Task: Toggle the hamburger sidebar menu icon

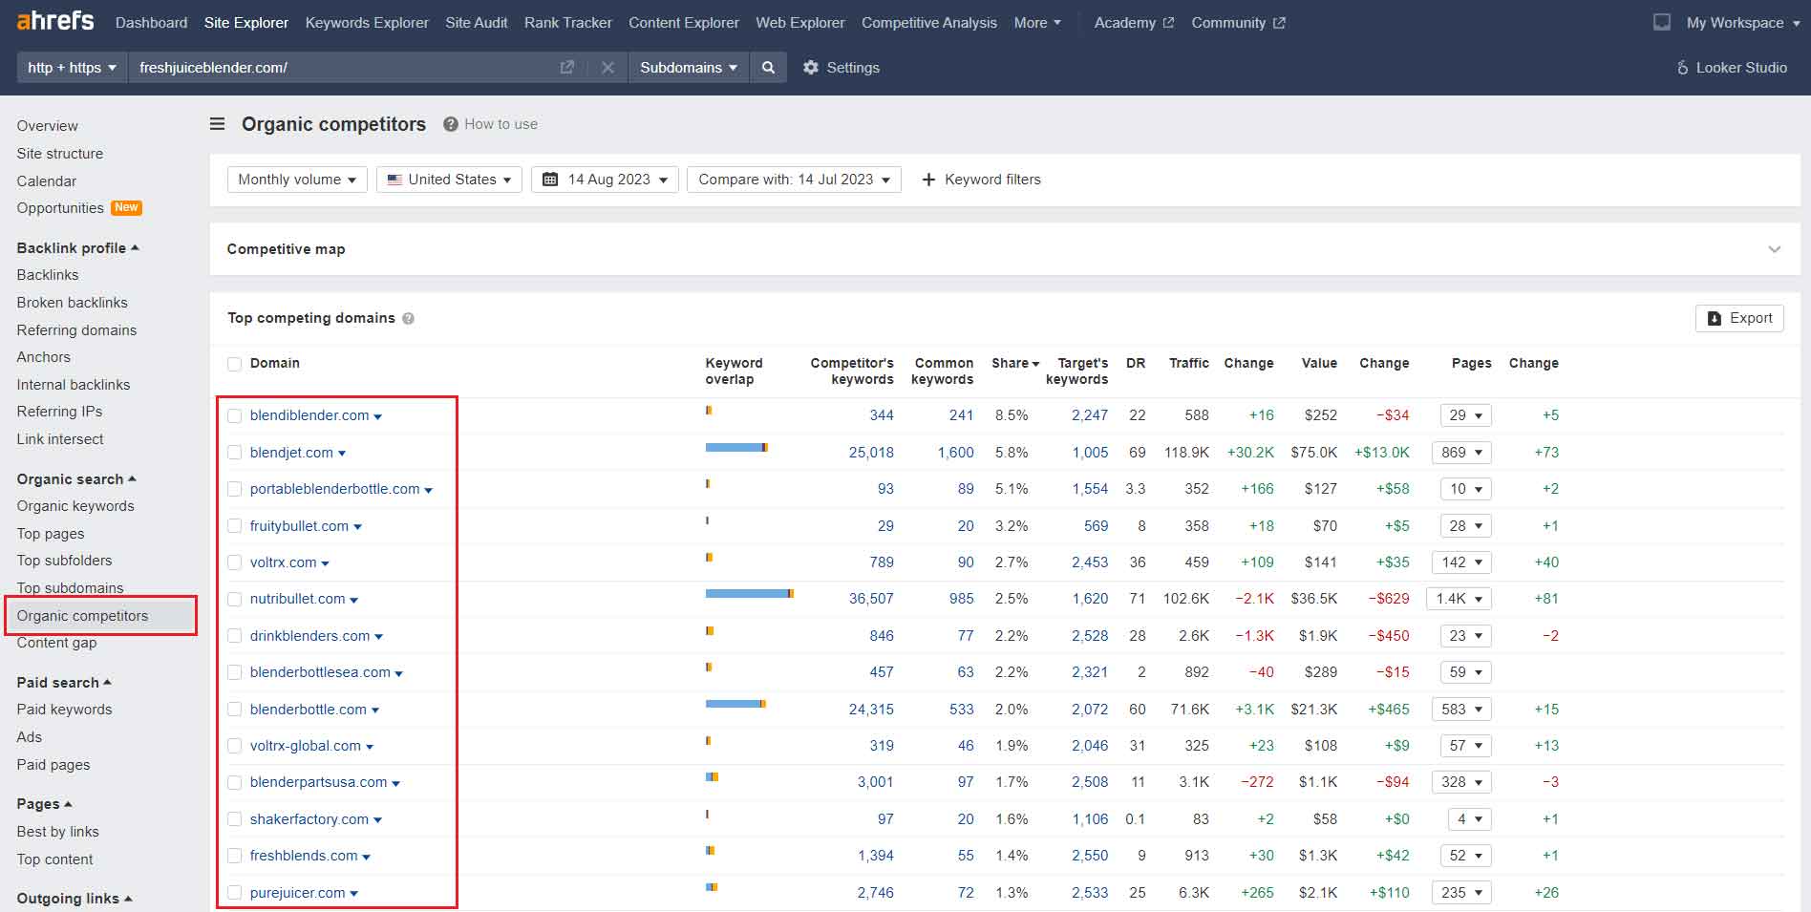Action: click(x=218, y=124)
